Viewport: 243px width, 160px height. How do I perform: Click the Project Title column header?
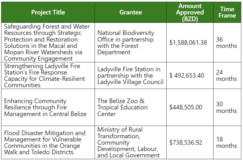(x=48, y=12)
